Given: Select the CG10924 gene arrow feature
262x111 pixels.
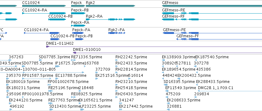Looking at the screenshot, I should (44, 6).
